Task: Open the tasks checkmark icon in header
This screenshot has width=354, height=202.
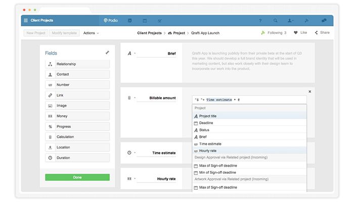Action: click(160, 21)
